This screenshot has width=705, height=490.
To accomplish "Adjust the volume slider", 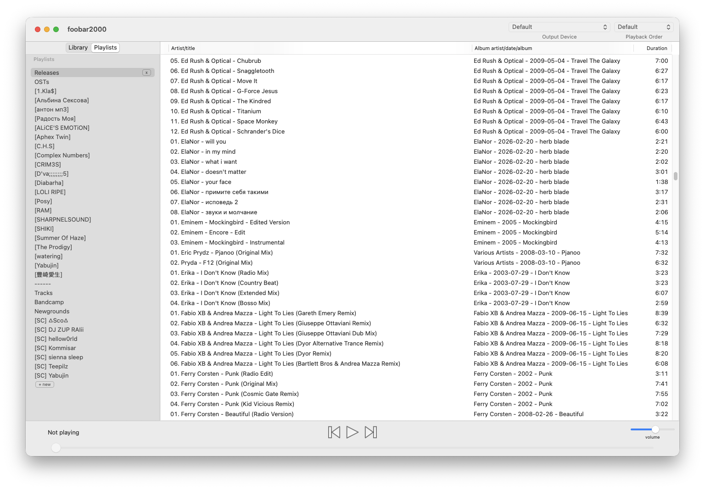I will [652, 429].
